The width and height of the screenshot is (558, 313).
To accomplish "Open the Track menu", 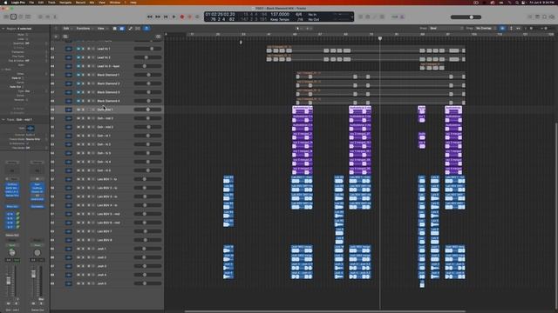I will pyautogui.click(x=51, y=3).
